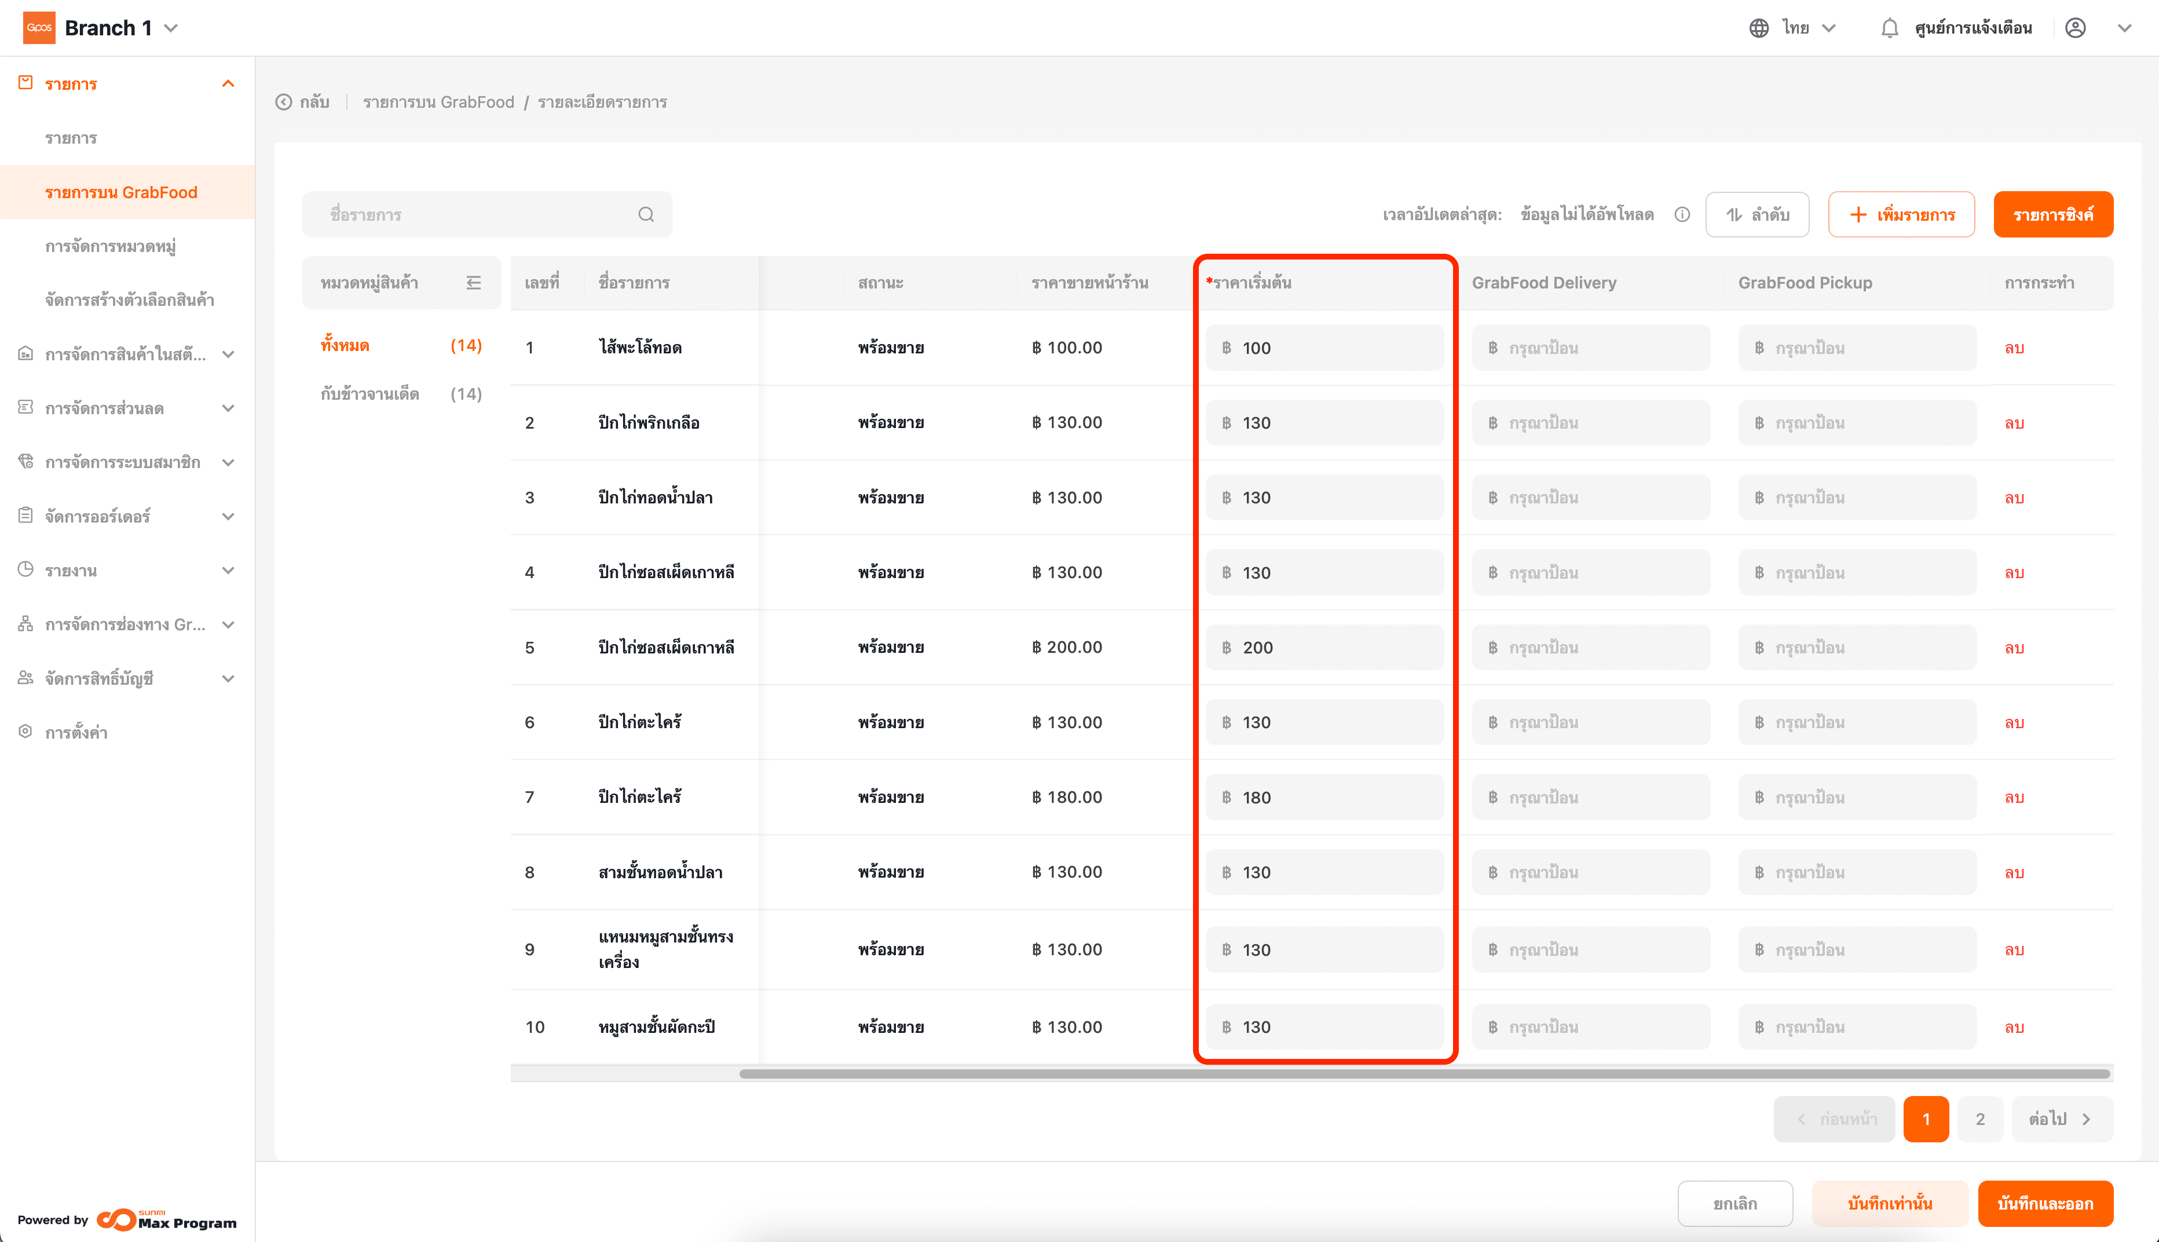Click the user account profile icon
Viewport: 2159px width, 1242px height.
[2076, 28]
